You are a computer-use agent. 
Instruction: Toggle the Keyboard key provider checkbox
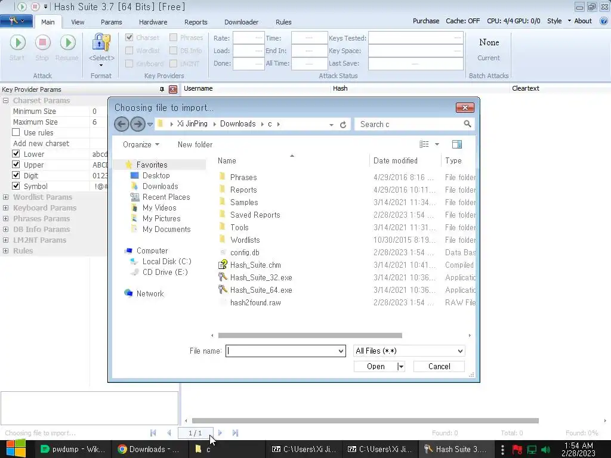(x=129, y=63)
